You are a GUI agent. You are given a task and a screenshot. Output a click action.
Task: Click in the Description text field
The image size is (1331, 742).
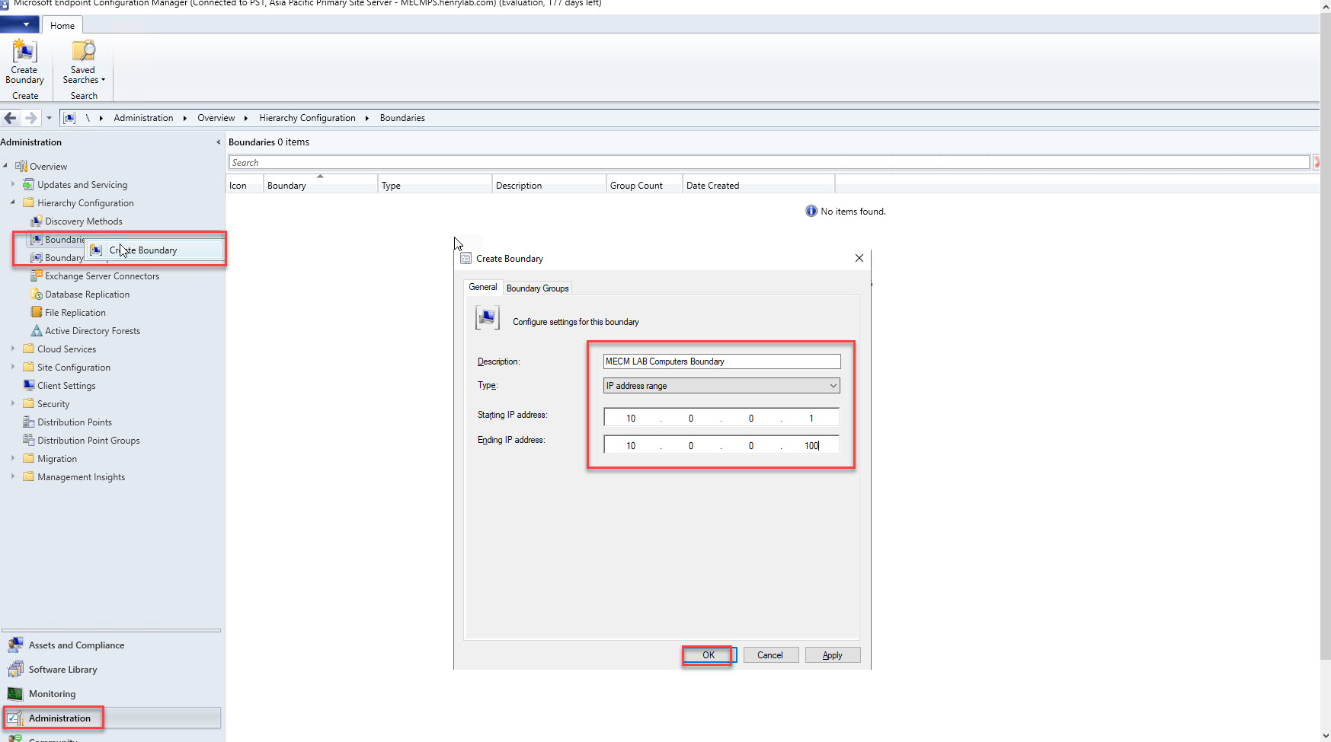click(x=721, y=361)
